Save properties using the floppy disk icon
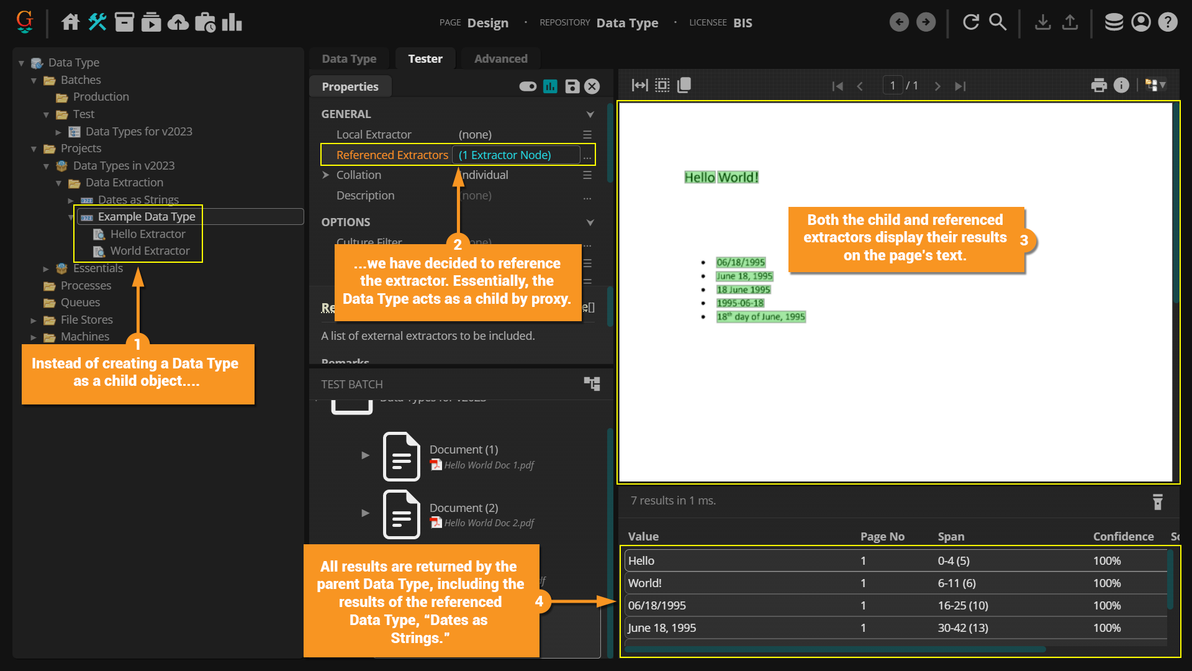 point(572,86)
